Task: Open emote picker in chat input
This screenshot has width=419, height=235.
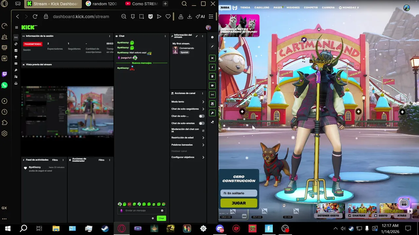Action: pos(162,211)
